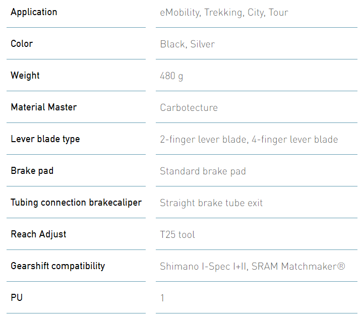The height and width of the screenshot is (316, 363).
Task: Select the T25 tool value
Action: click(x=177, y=235)
